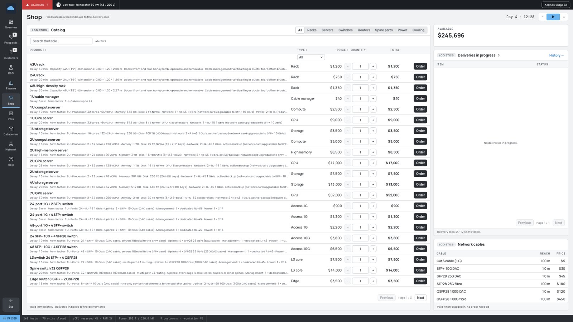Sort catalog by Product column
Image resolution: width=573 pixels, height=322 pixels.
(x=38, y=50)
